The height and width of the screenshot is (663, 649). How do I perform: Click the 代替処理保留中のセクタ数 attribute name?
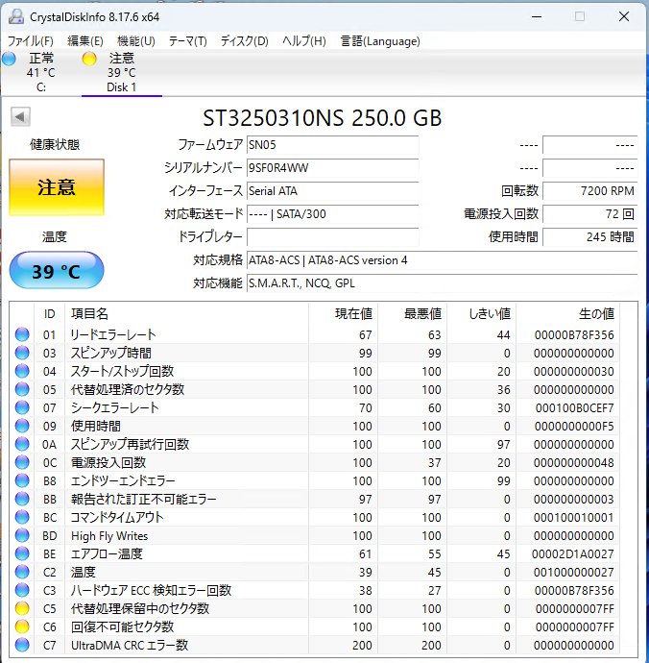click(x=140, y=608)
